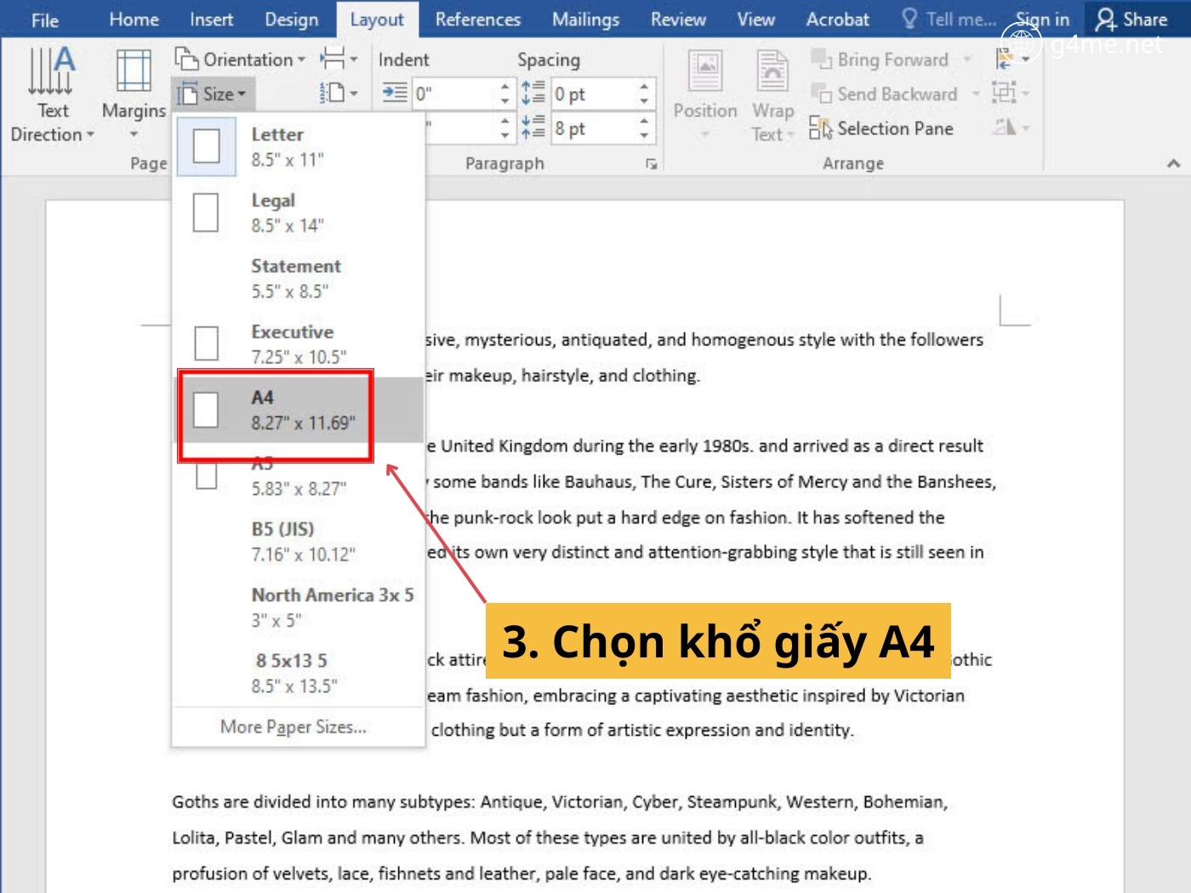The image size is (1191, 893).
Task: Increase Spacing Before with up arrow
Action: pos(644,86)
